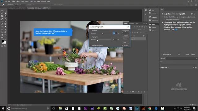Select the Eraser tool

pyautogui.click(x=2, y=24)
